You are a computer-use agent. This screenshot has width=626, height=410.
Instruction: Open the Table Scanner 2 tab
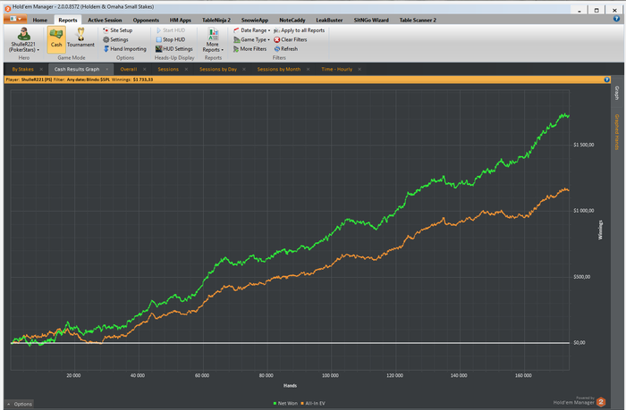pyautogui.click(x=418, y=20)
